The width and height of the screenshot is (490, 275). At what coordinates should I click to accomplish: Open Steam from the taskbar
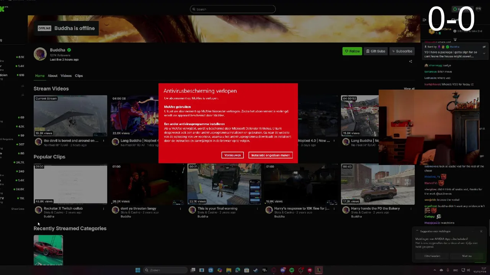(255, 270)
